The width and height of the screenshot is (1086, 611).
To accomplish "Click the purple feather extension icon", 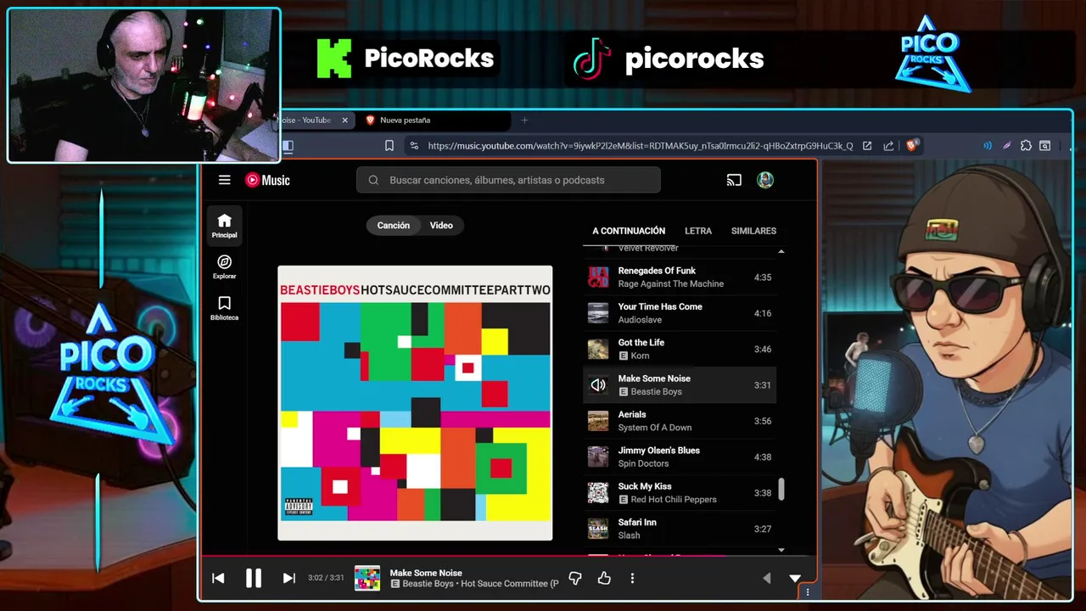I will coord(1007,145).
